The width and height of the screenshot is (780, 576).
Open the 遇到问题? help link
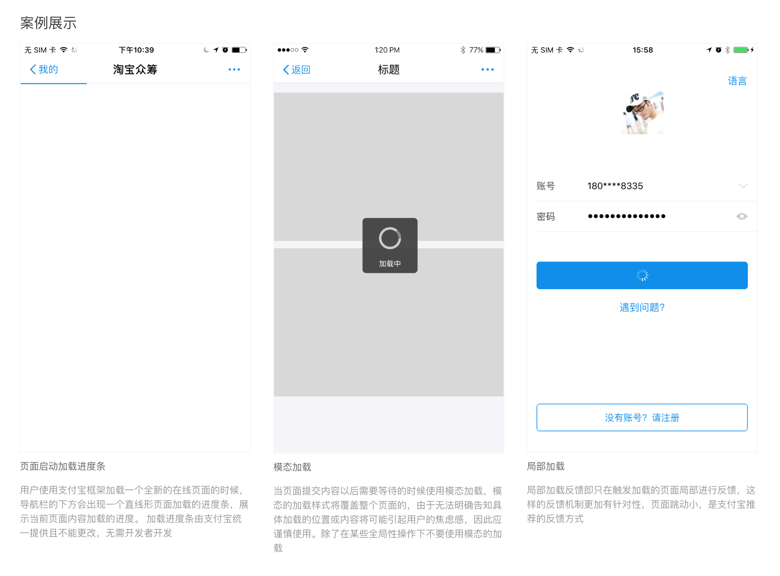[642, 307]
